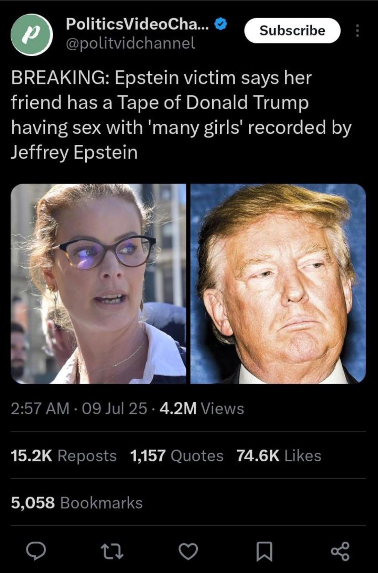View the 74.6K Likes list
Viewport: 378px width, 573px height.
[x=279, y=456]
